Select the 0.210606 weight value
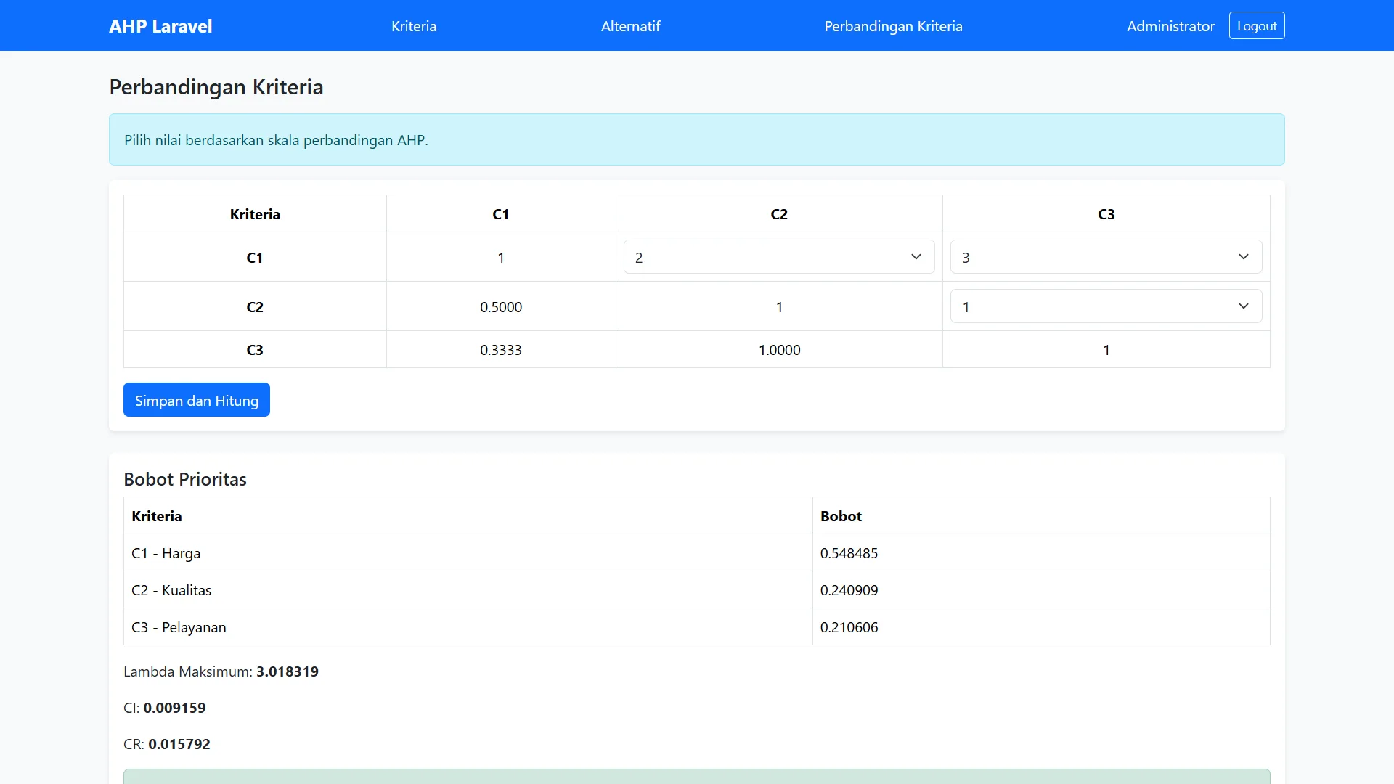Screen dimensions: 1394x784 coord(849,627)
